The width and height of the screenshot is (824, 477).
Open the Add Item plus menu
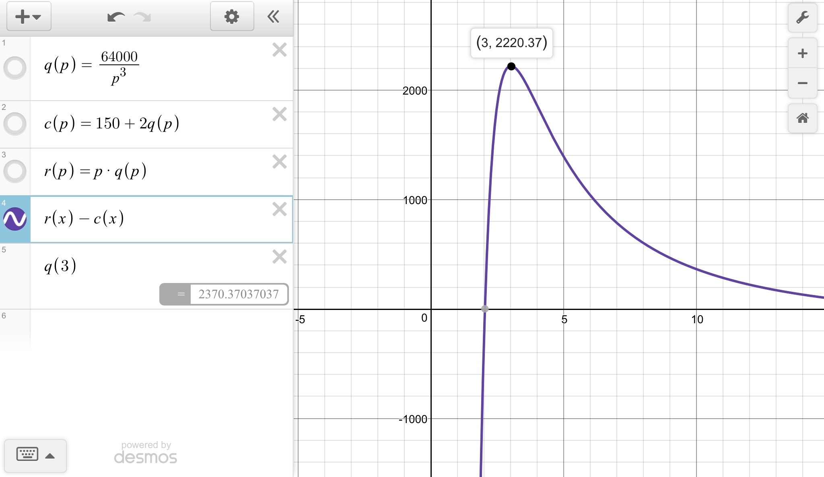[29, 17]
